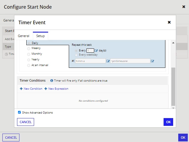Click the h:mm a time input field
The image size is (189, 142).
point(90,61)
